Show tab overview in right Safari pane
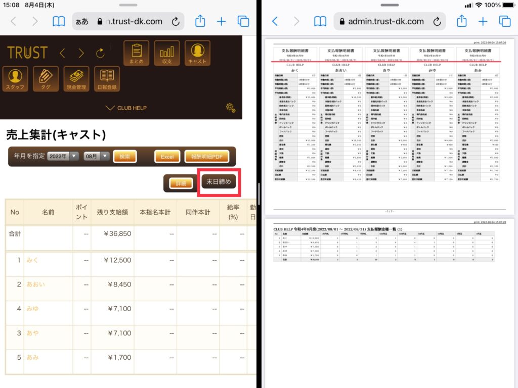The height and width of the screenshot is (388, 518). (x=505, y=21)
